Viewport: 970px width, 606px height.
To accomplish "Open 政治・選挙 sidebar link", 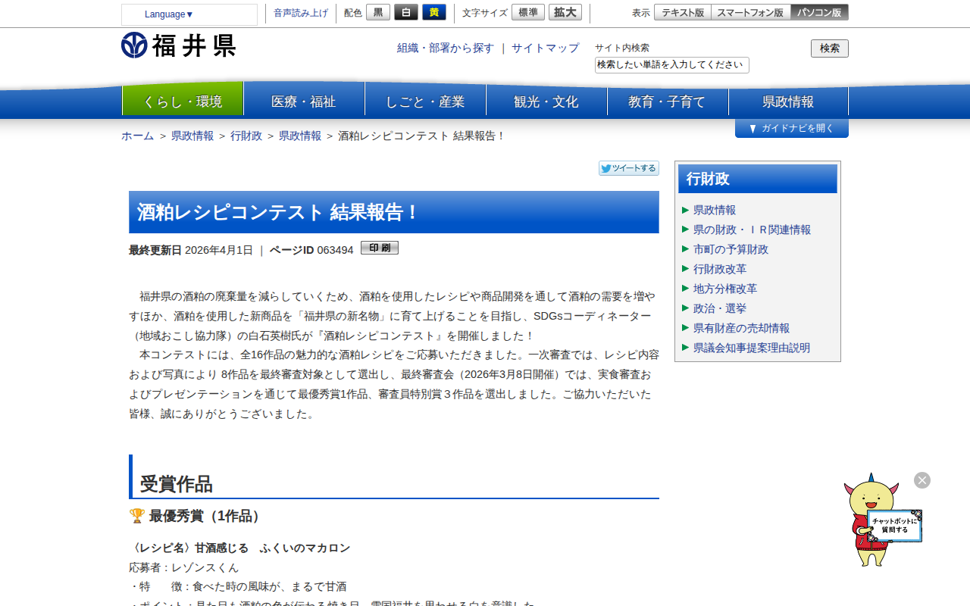I will coord(720,308).
